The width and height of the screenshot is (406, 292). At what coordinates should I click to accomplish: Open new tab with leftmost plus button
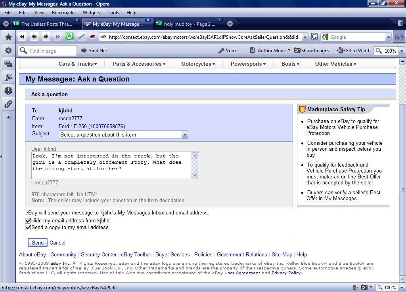pyautogui.click(x=6, y=24)
